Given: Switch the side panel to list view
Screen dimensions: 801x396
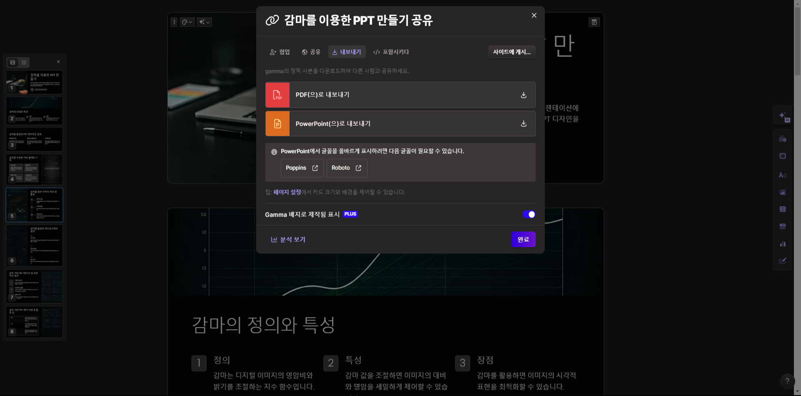Looking at the screenshot, I should 24,62.
